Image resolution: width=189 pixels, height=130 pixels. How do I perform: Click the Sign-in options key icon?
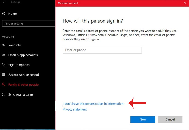(x=4, y=65)
